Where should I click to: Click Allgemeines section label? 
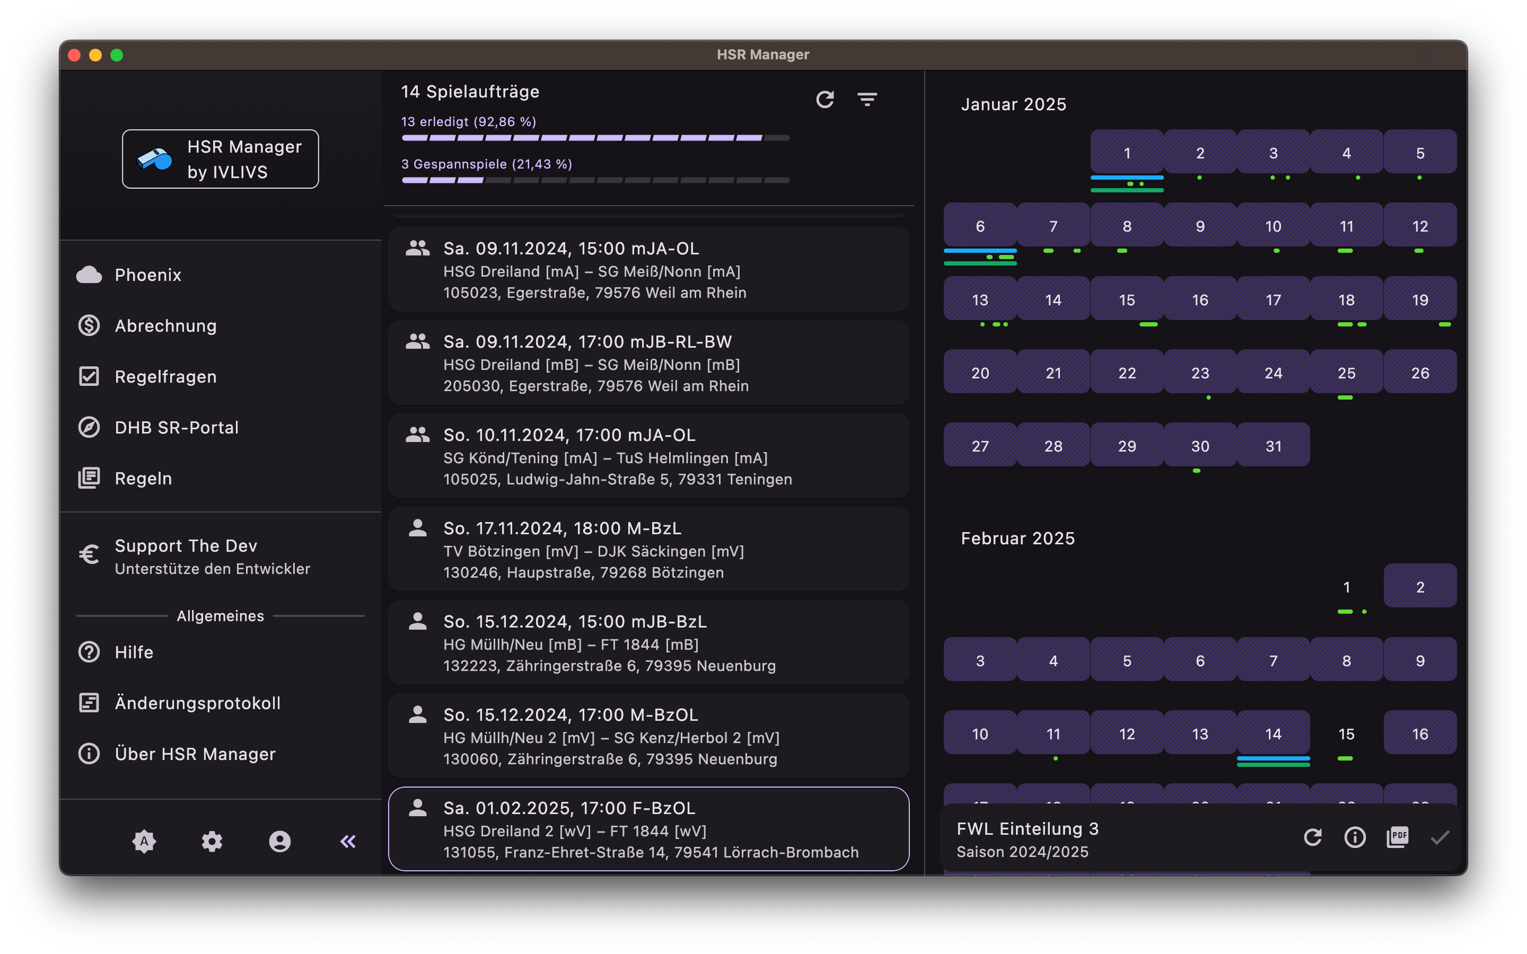pyautogui.click(x=220, y=616)
